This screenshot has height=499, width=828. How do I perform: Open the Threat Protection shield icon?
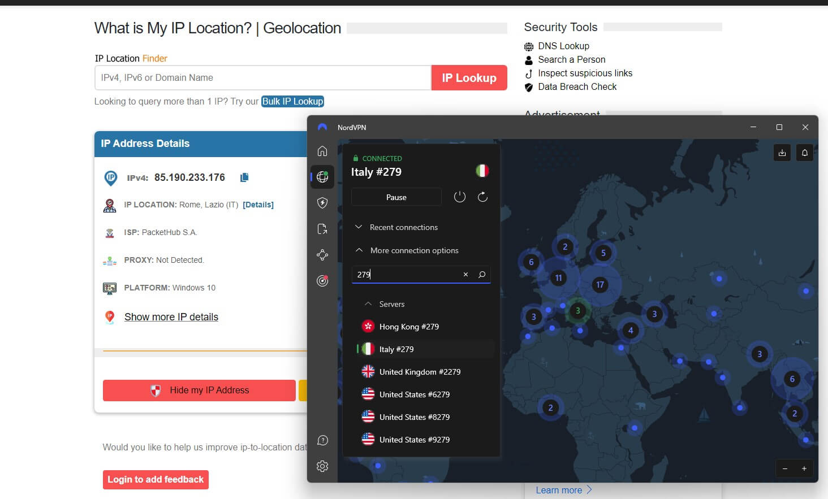click(x=322, y=203)
